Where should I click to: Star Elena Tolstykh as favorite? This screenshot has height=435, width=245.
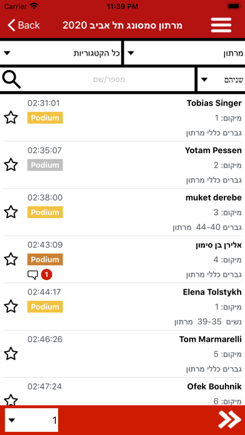11,306
